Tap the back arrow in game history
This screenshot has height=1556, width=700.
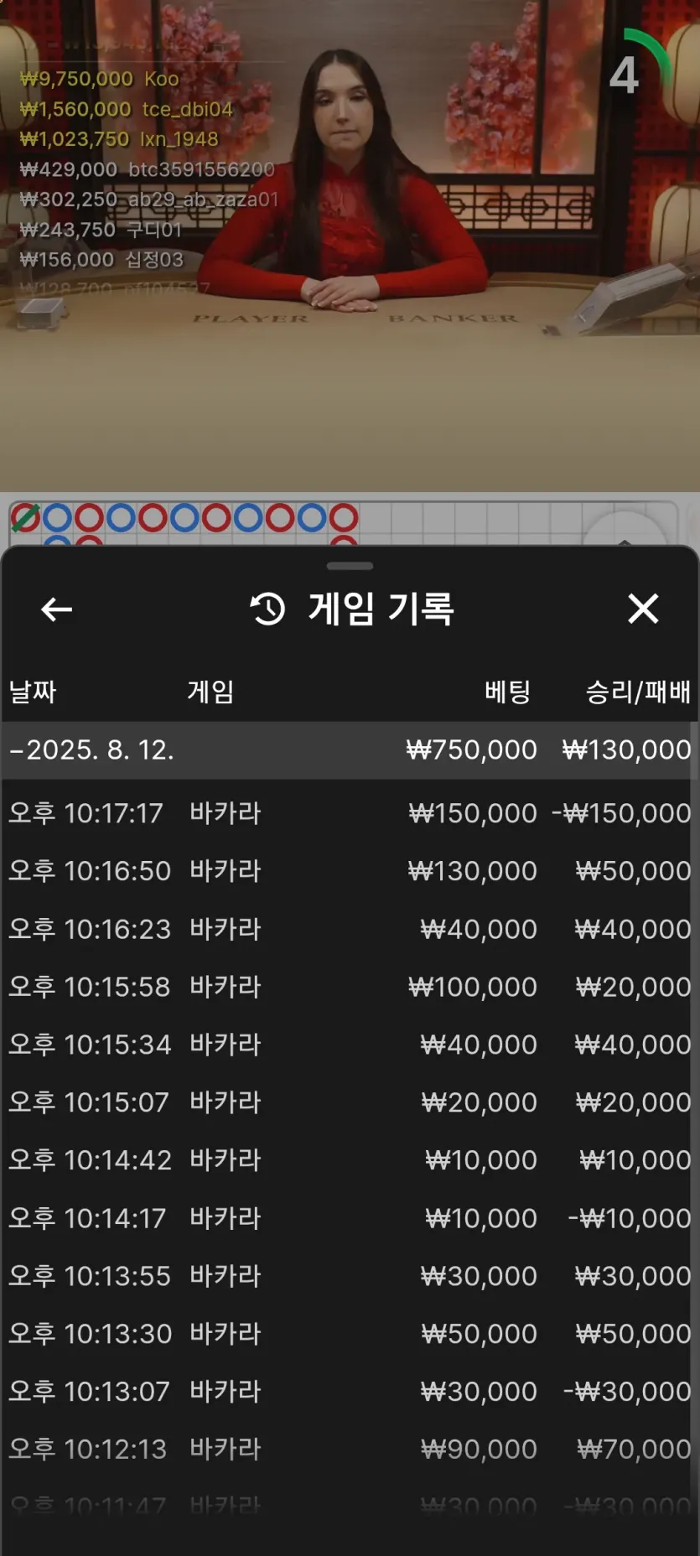57,609
